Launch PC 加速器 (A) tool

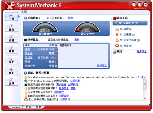pos(125,34)
